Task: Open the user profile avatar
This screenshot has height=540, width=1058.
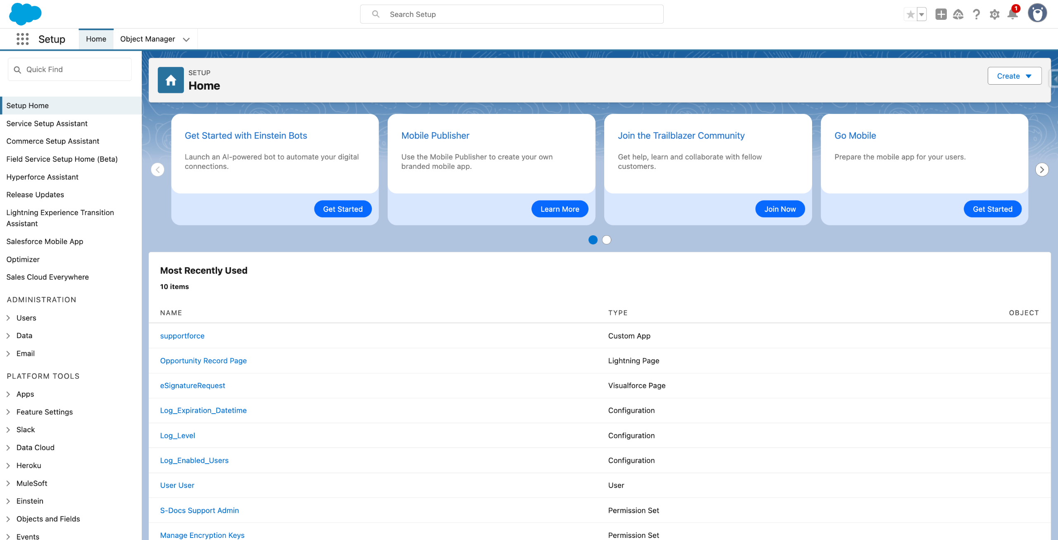Action: click(1037, 14)
